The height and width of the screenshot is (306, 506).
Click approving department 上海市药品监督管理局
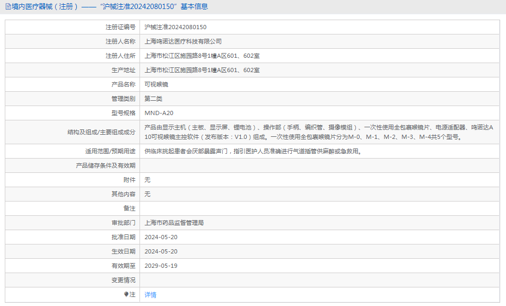pyautogui.click(x=174, y=223)
